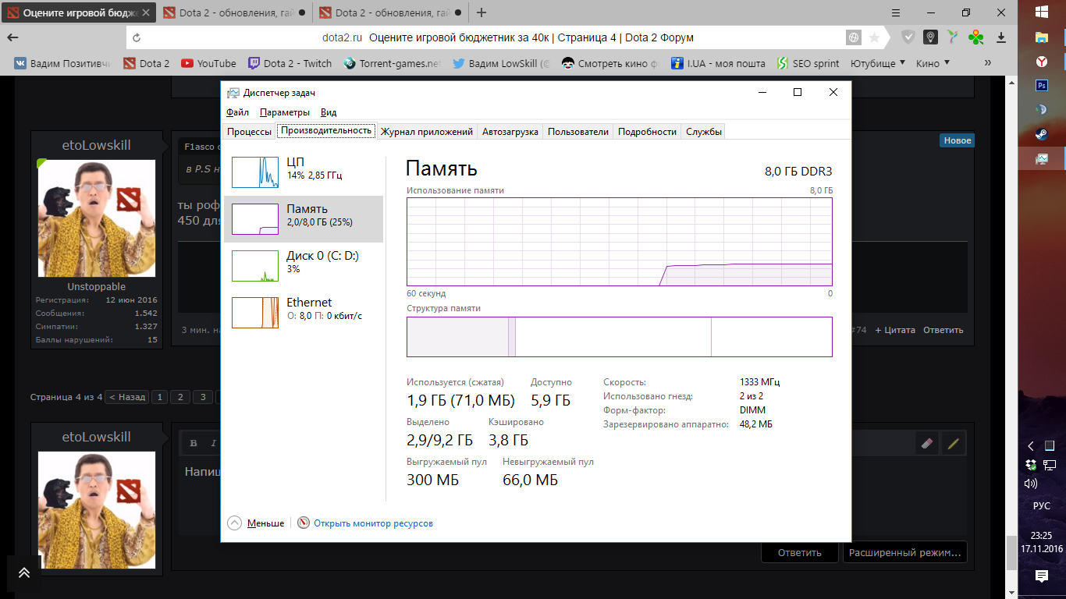Screen dimensions: 1066x599
Task: Expand the 'Ютубище' bookmarks folder
Action: pyautogui.click(x=878, y=63)
